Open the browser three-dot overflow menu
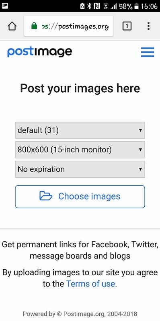160x321 pixels. (148, 26)
